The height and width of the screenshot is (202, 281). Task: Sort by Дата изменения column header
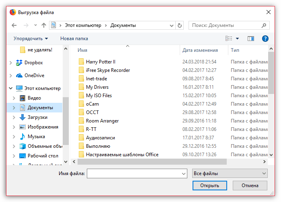pos(200,50)
